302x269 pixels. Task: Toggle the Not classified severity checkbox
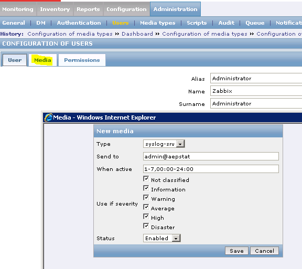pyautogui.click(x=146, y=179)
